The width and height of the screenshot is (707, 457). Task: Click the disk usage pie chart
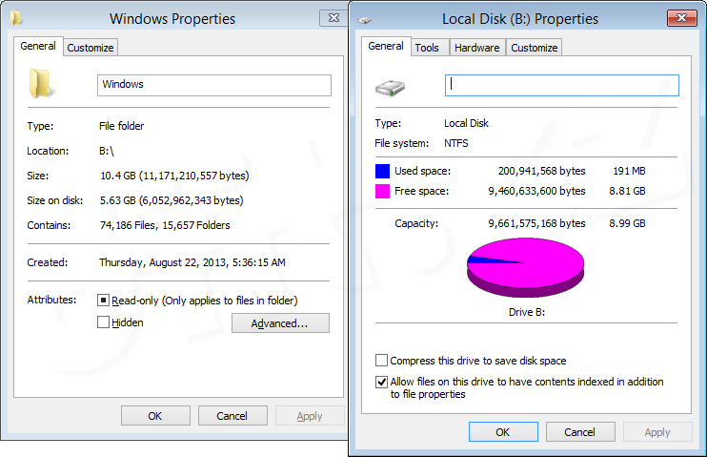[x=525, y=267]
